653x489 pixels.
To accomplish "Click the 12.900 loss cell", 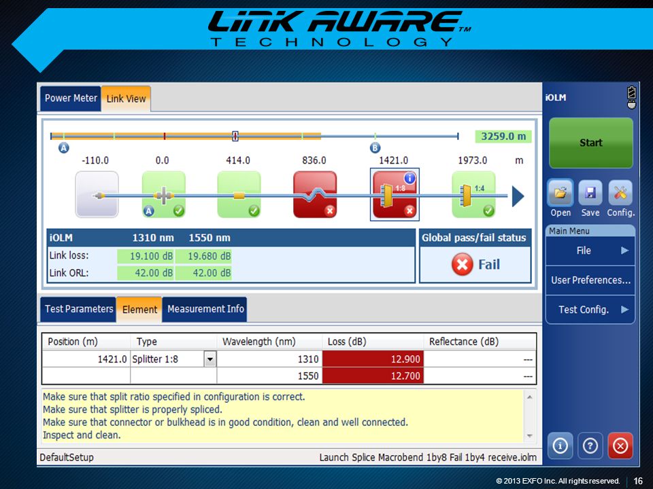I will click(373, 359).
